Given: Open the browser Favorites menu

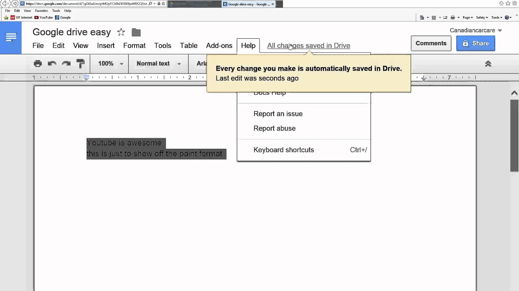Looking at the screenshot, I should coord(41,11).
